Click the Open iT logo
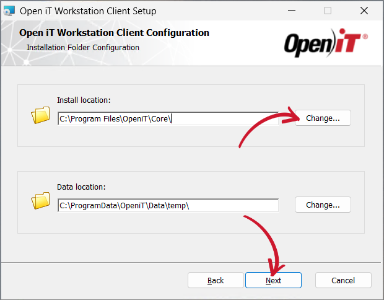The width and height of the screenshot is (384, 300). click(326, 43)
